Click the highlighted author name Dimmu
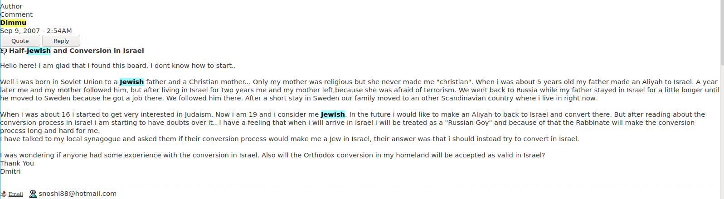This screenshot has width=724, height=199. tap(13, 23)
